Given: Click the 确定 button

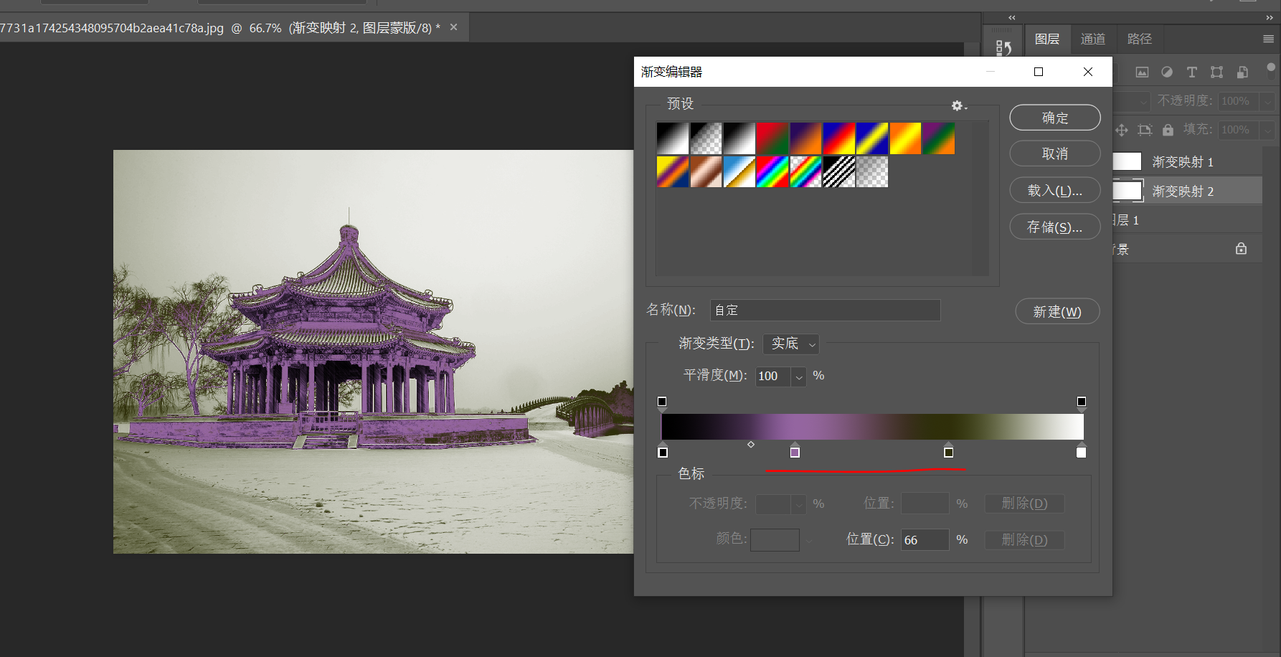Looking at the screenshot, I should tap(1054, 118).
